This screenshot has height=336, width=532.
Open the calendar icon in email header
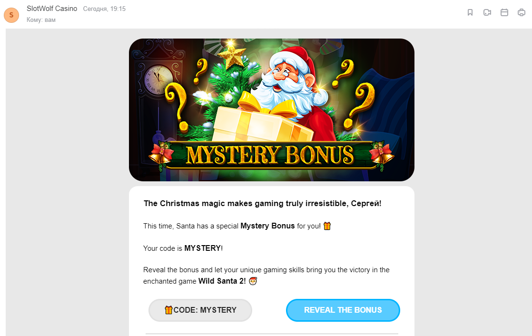click(504, 12)
